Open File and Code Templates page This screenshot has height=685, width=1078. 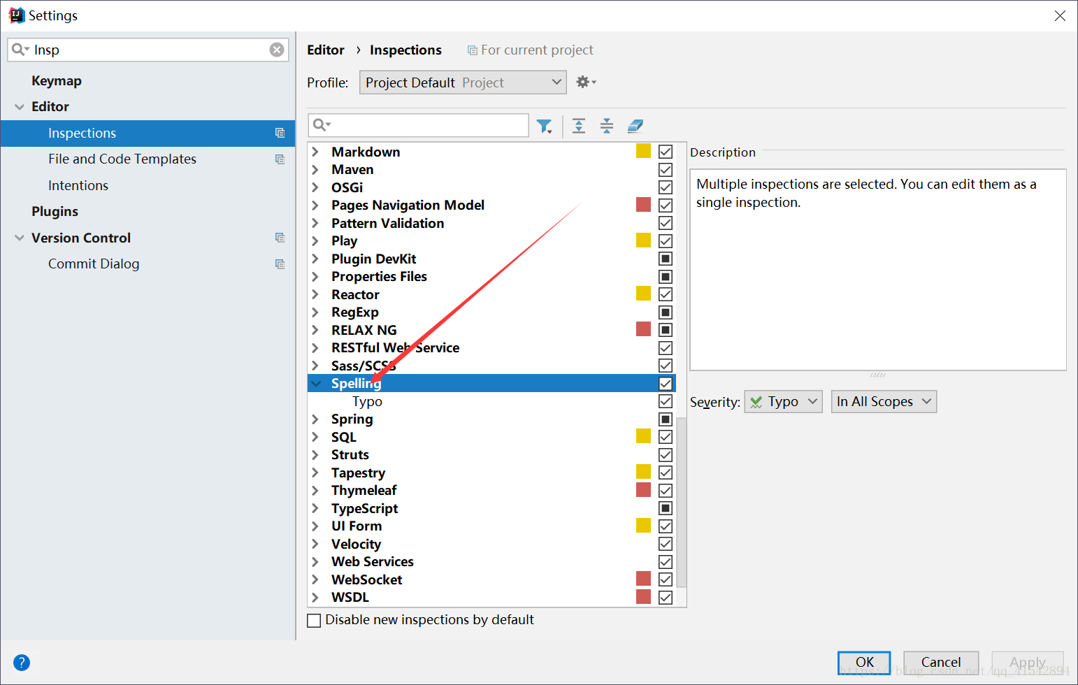click(122, 159)
